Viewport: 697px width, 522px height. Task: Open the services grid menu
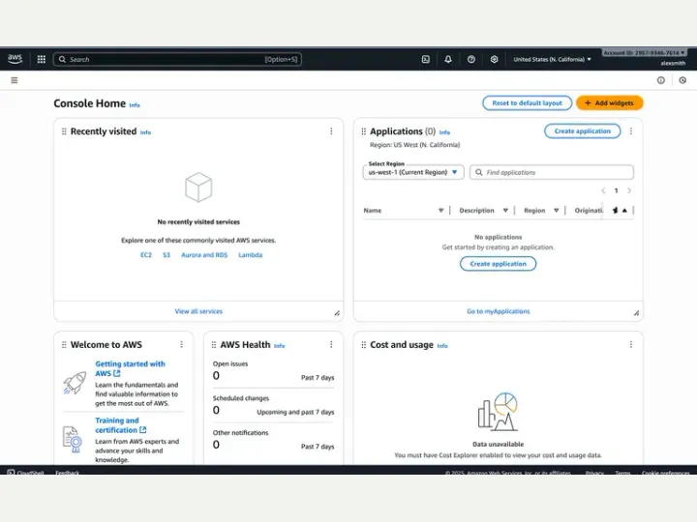pyautogui.click(x=42, y=59)
